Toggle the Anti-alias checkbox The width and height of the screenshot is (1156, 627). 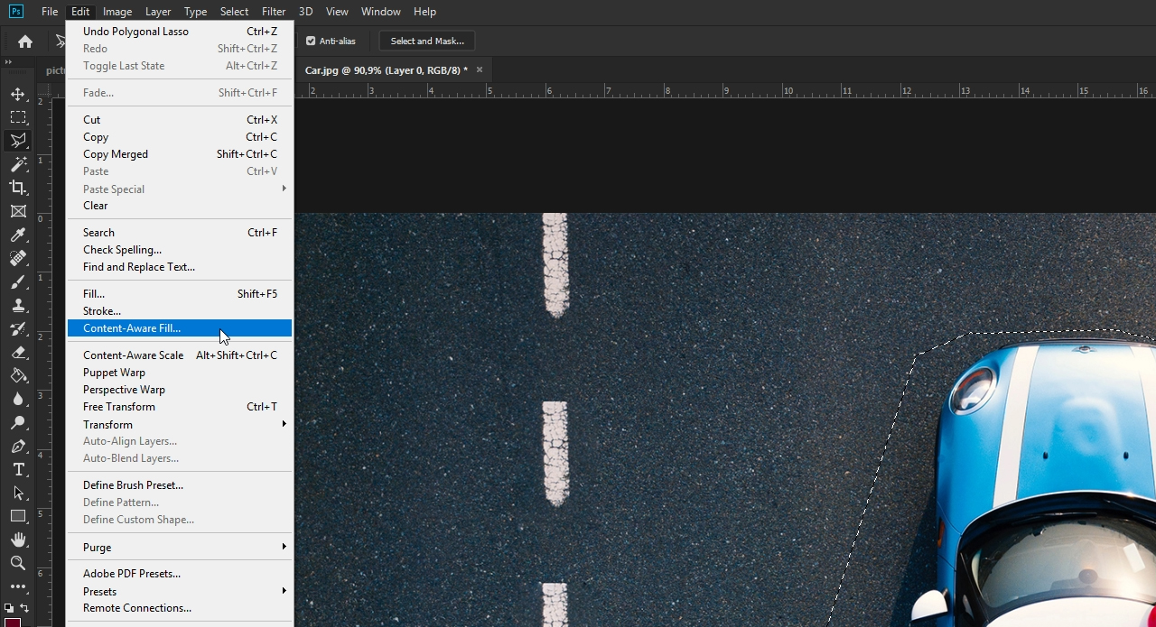click(311, 41)
